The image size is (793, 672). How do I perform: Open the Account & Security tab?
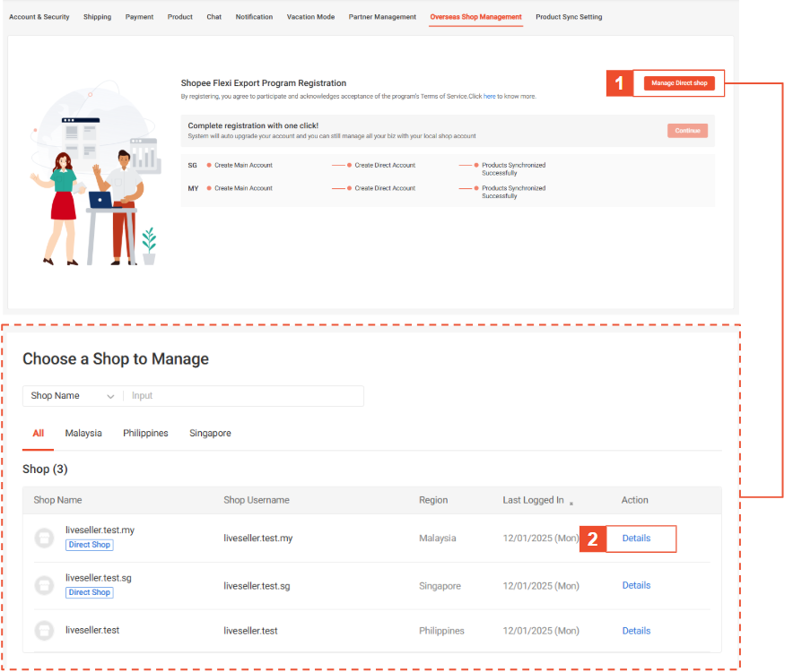(39, 17)
